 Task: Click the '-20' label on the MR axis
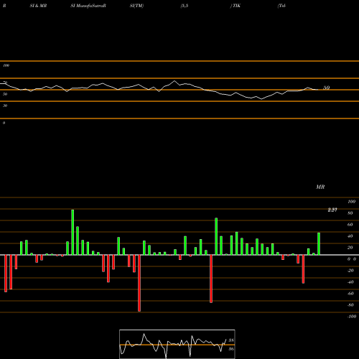coord(350,271)
